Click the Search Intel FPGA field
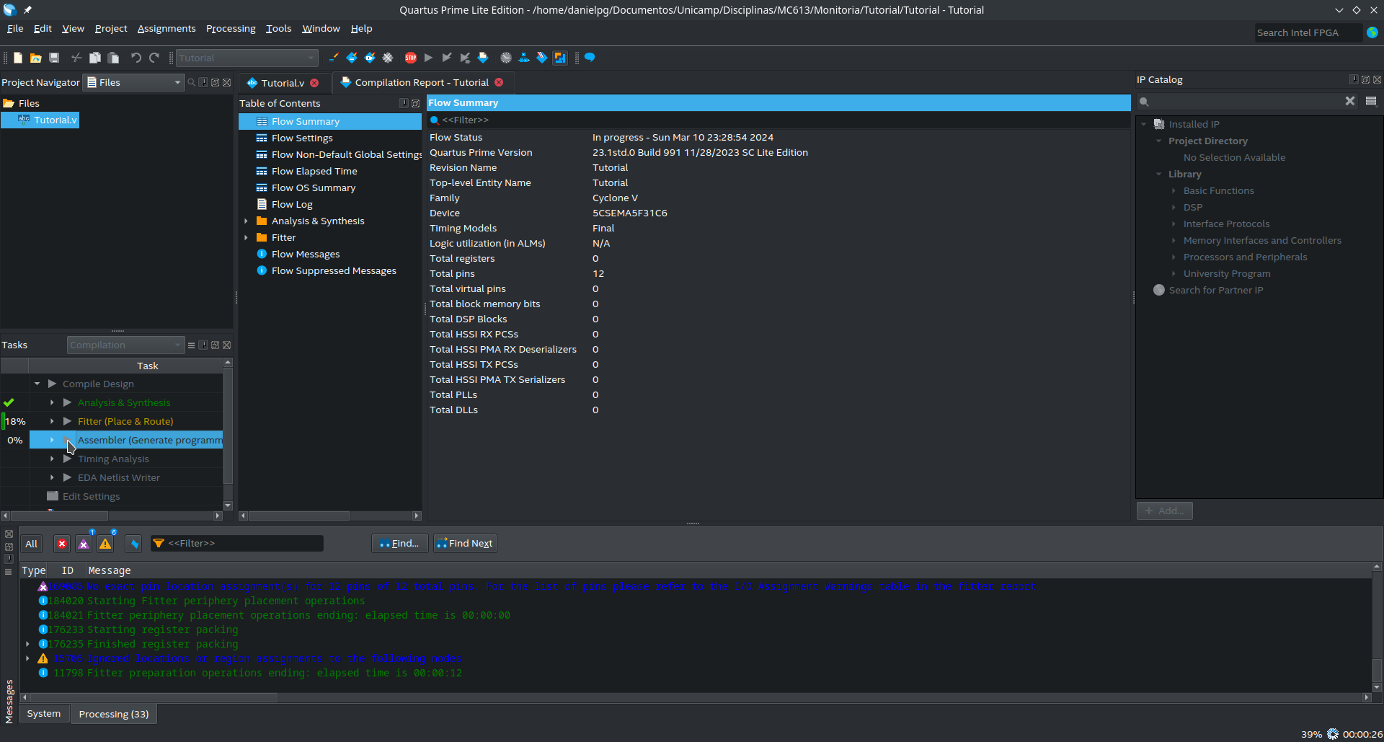Screen dimensions: 1384x742 [1308, 32]
